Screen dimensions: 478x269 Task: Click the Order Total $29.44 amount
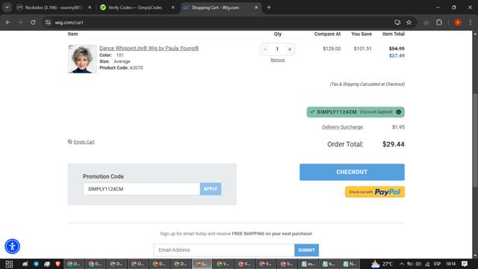pos(394,144)
